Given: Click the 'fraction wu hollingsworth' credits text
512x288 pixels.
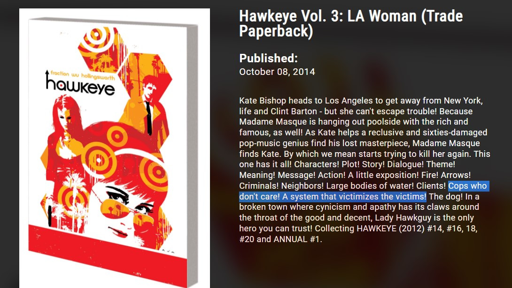Looking at the screenshot, I should [x=83, y=75].
